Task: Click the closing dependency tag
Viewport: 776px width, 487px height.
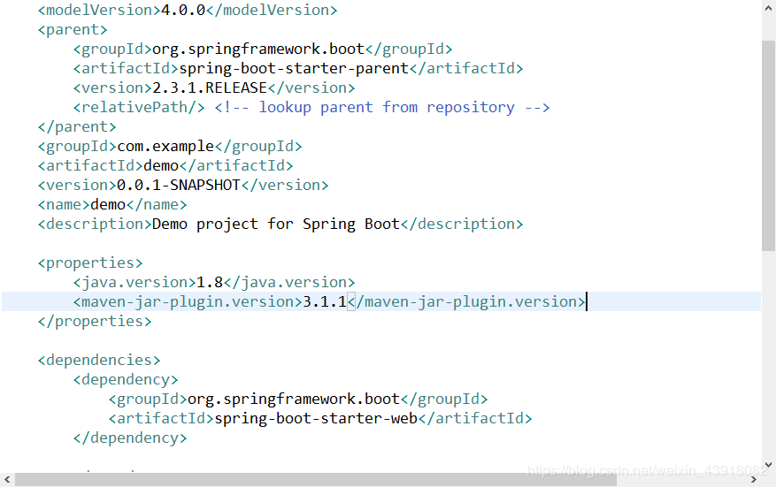Action: pos(130,438)
